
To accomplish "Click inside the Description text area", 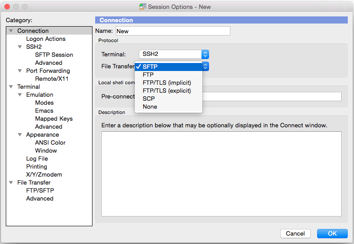I will pyautogui.click(x=221, y=174).
